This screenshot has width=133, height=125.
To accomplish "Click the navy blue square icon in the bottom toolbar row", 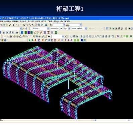I will 82,40.
